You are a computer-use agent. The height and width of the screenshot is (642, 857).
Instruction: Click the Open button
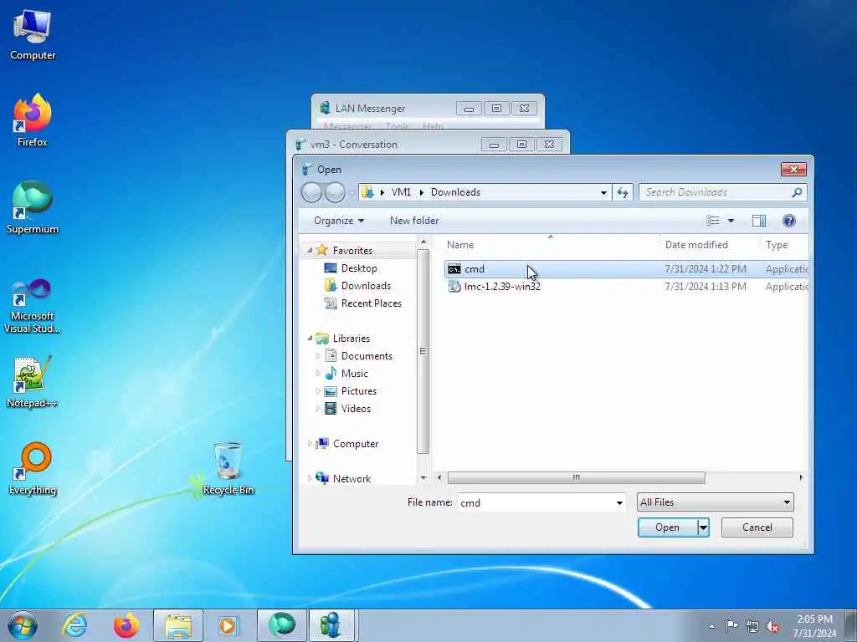[x=668, y=527]
